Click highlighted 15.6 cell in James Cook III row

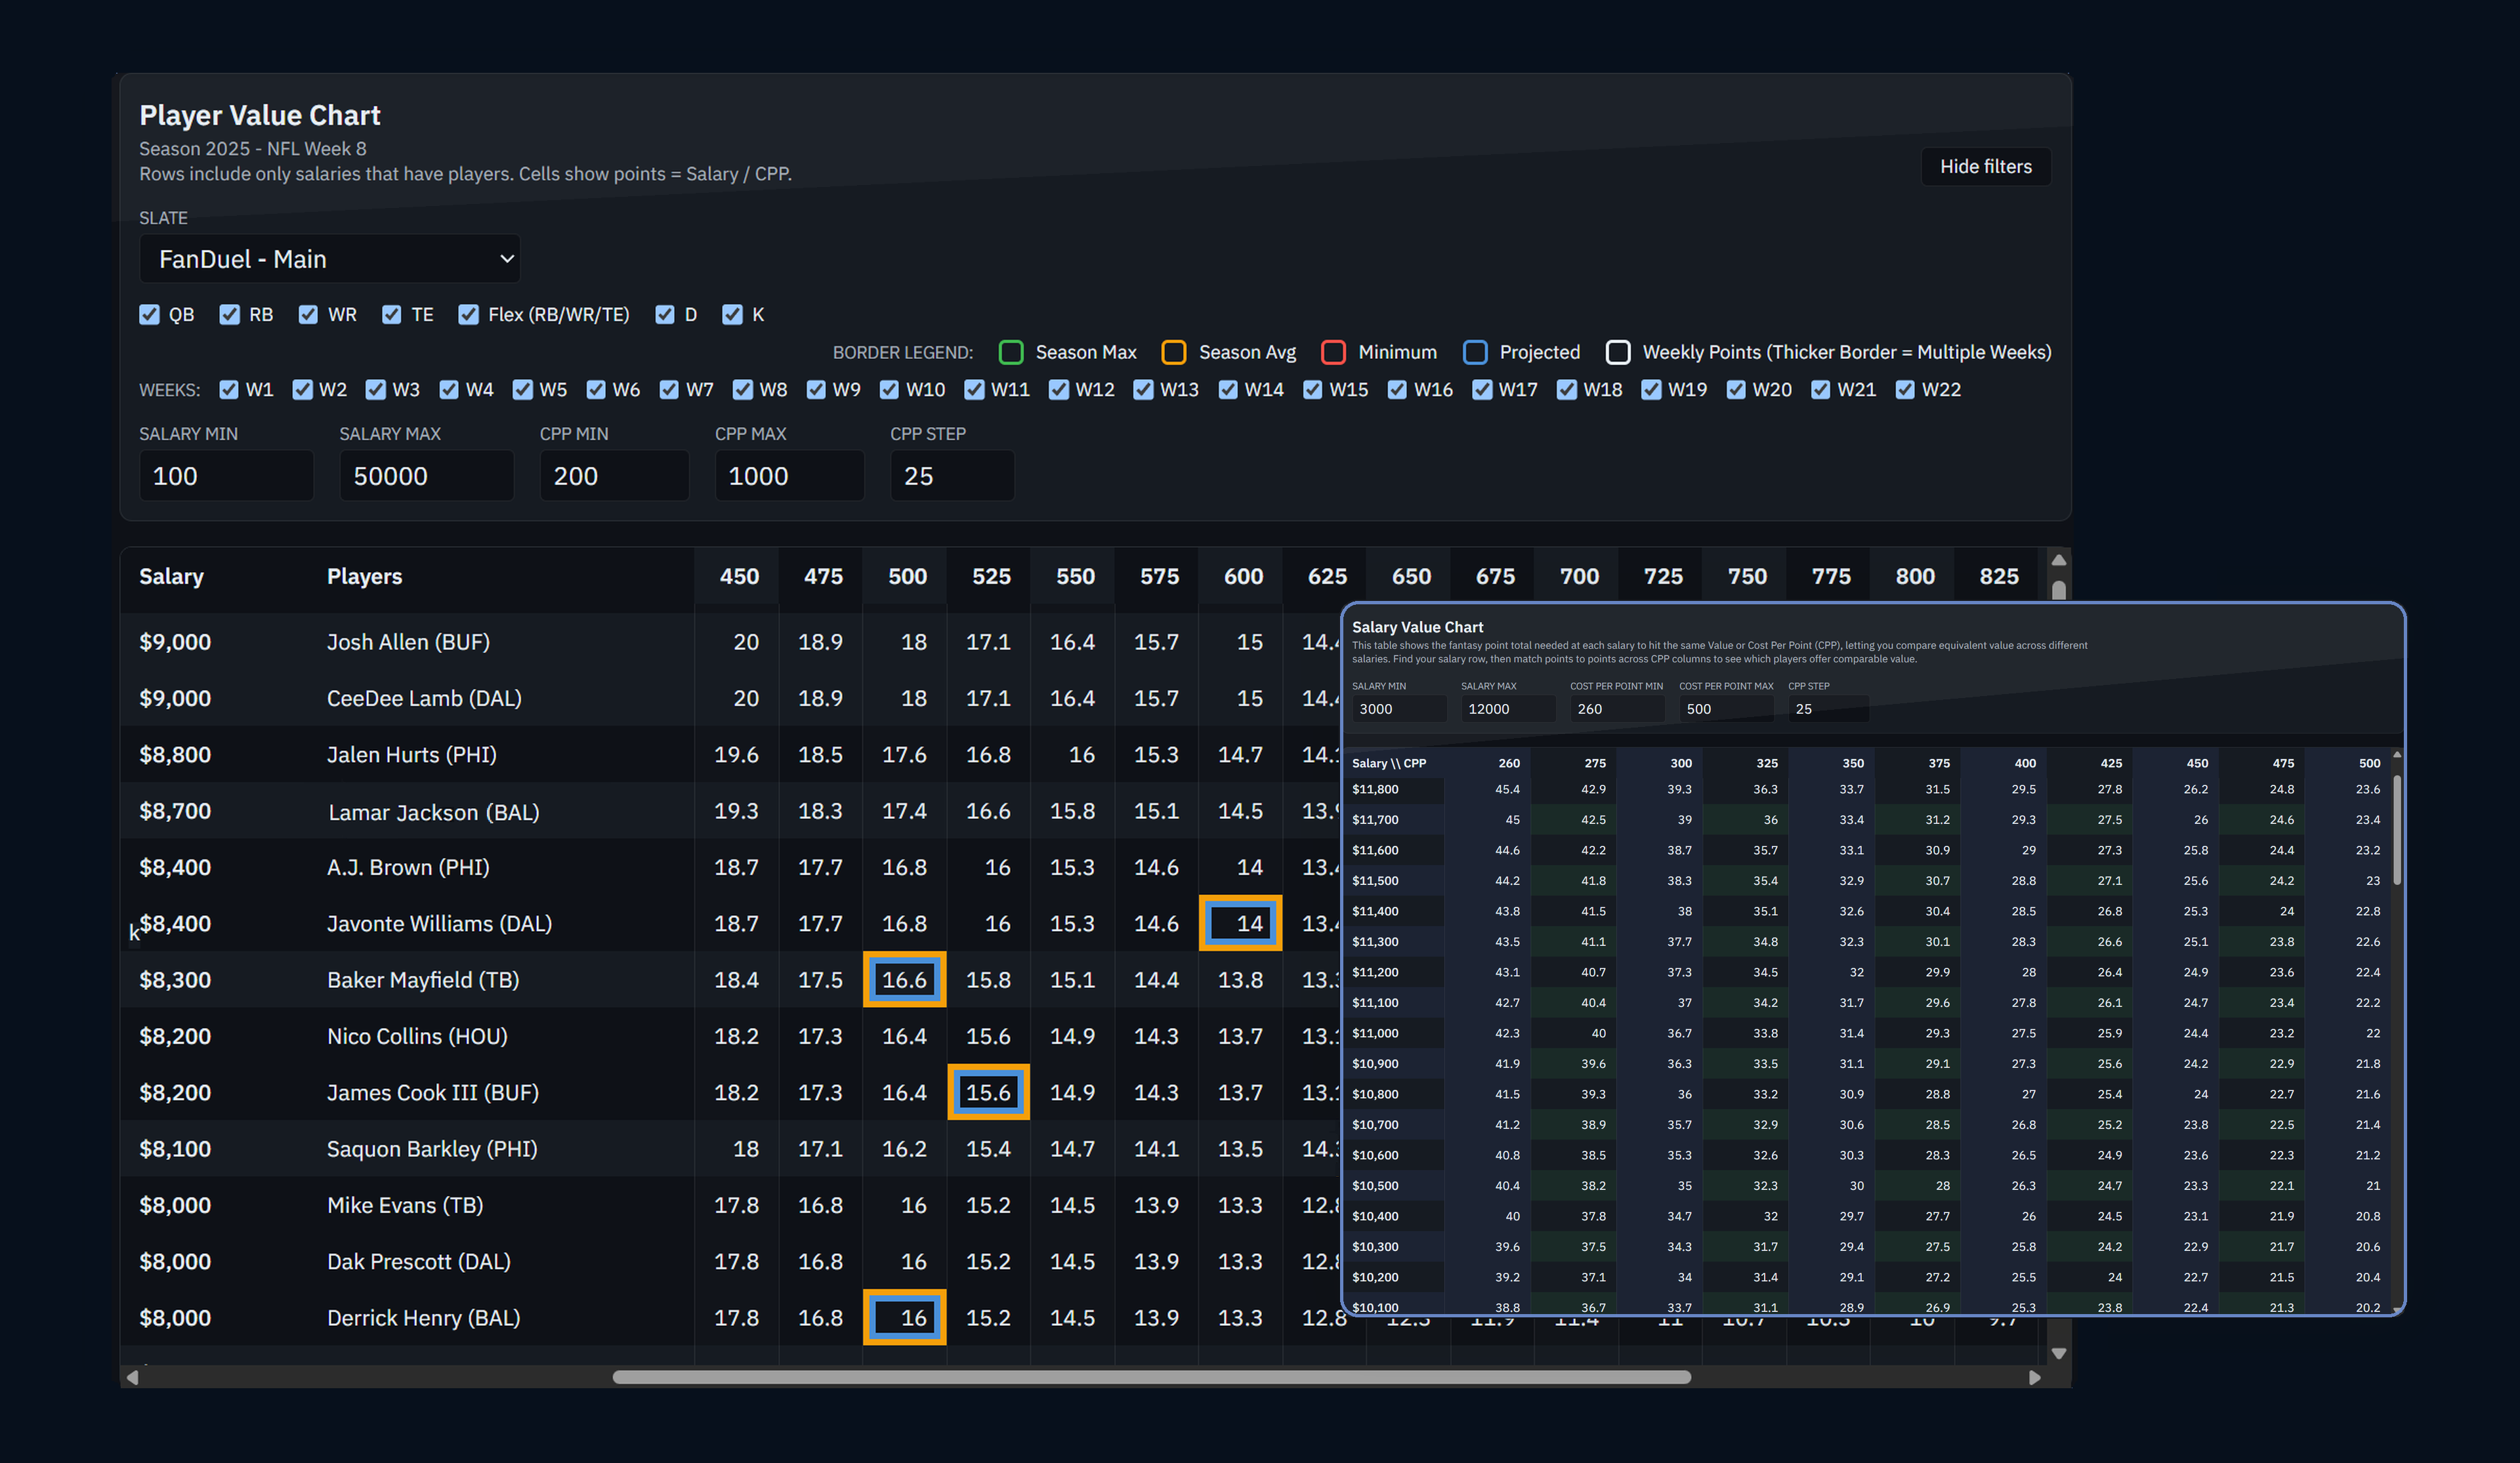click(x=988, y=1092)
